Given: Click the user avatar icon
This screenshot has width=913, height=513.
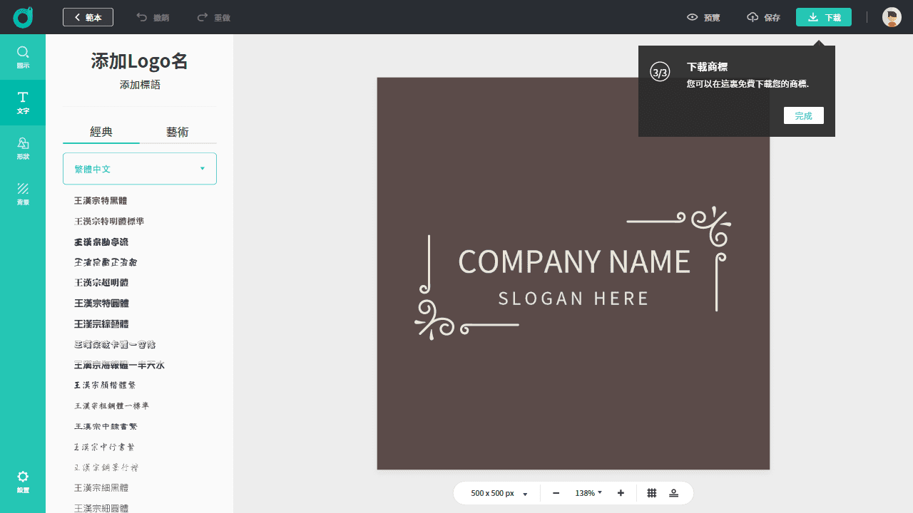Looking at the screenshot, I should pyautogui.click(x=892, y=17).
